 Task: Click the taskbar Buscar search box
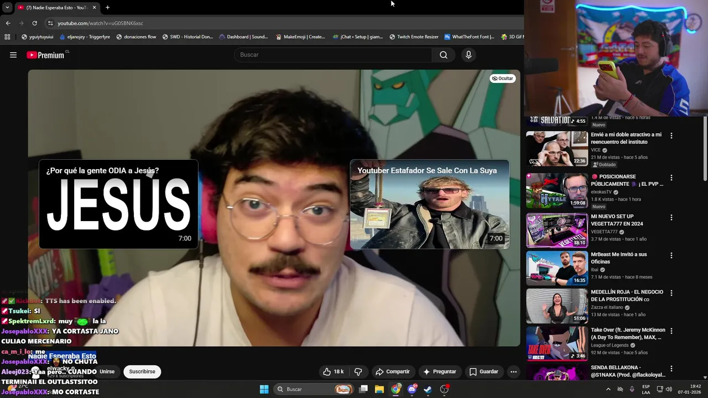pos(314,389)
